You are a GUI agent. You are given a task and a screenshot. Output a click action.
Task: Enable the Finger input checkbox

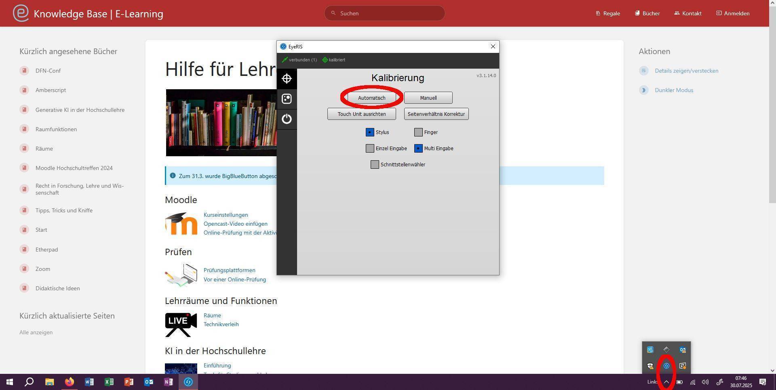(x=418, y=132)
